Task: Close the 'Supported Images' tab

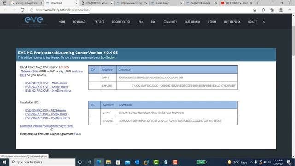Action: [x=216, y=3]
